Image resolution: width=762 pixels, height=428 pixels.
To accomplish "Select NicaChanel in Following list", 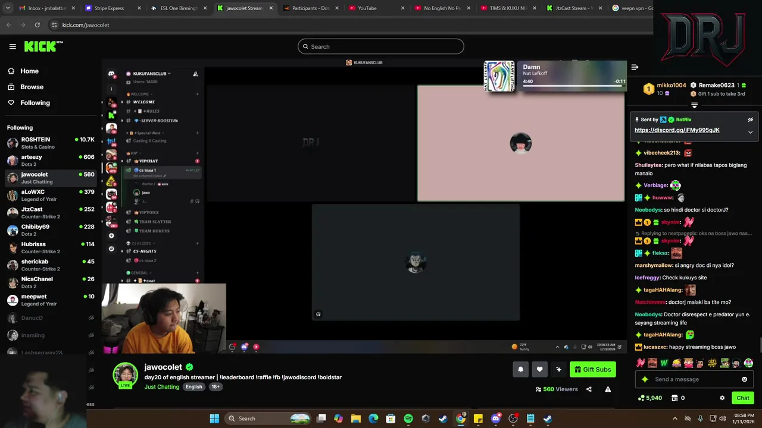I will (x=51, y=282).
